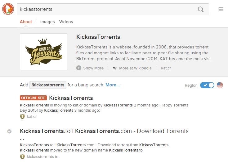Viewport: 228px width, 162px height.
Task: Click the US flag region icon
Action: coord(220,85)
